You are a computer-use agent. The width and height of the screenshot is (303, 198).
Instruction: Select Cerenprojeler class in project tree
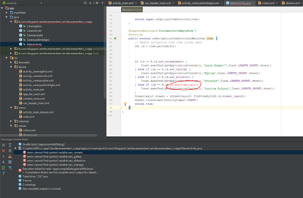(x=35, y=35)
